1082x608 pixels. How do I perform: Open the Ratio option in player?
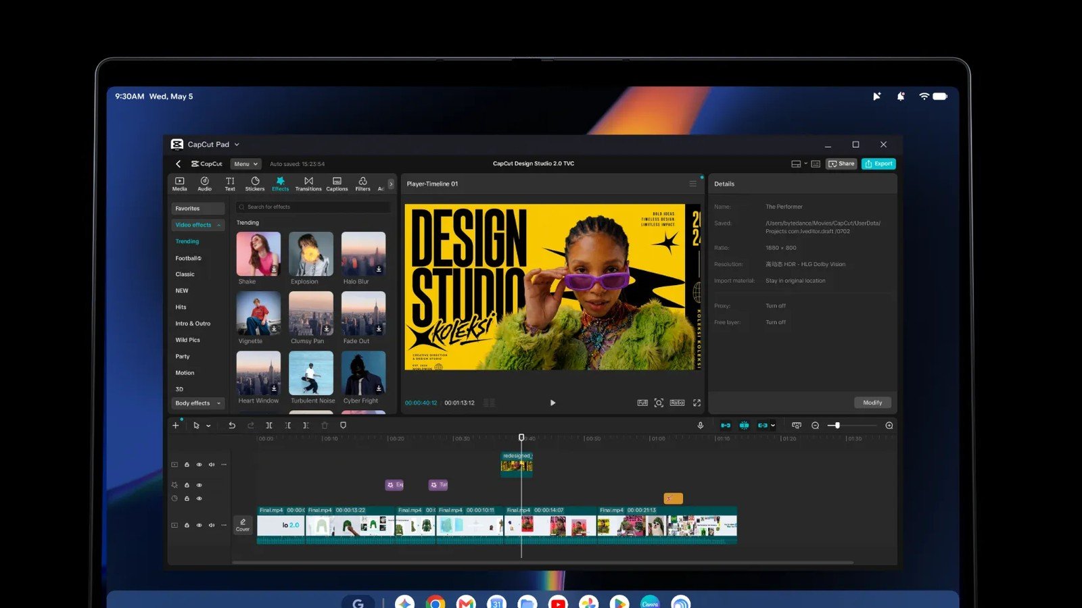point(677,403)
